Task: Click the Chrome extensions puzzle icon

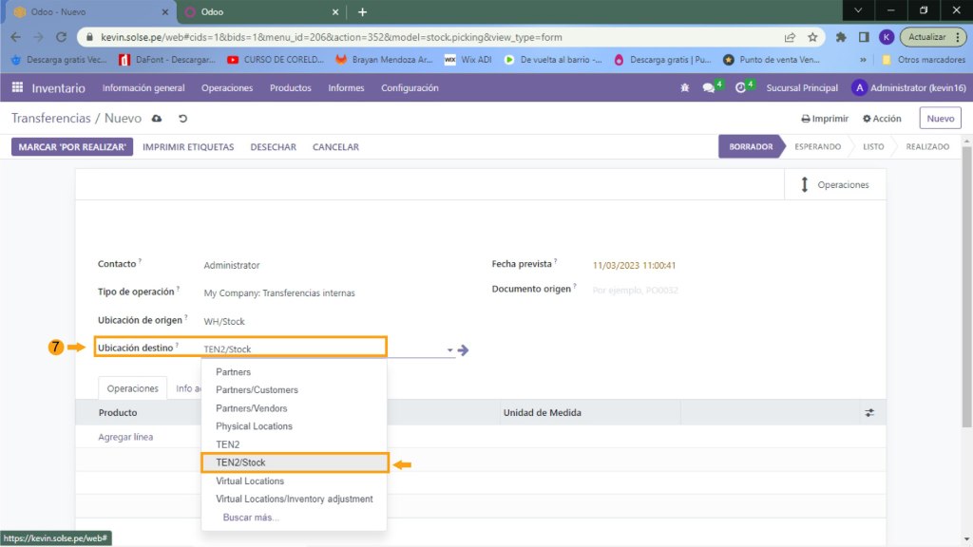Action: click(841, 37)
